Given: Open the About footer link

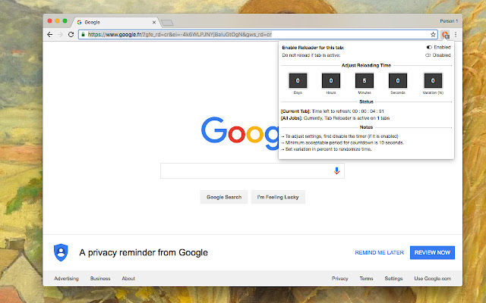Looking at the screenshot, I should point(128,279).
